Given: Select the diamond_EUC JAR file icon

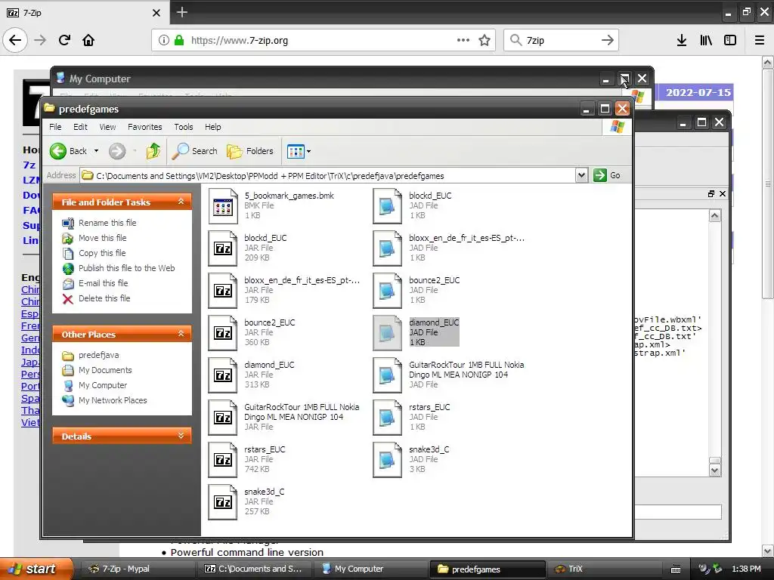Looking at the screenshot, I should [x=223, y=375].
